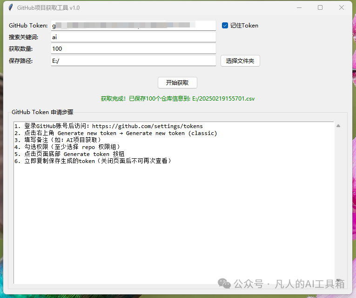Viewport: 356px width, 298px height.
Task: Click the feather app icon in title bar
Action: click(x=10, y=7)
